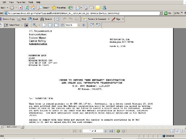Open the zoom percentage dropdown
186x139 pixels.
(x=79, y=25)
